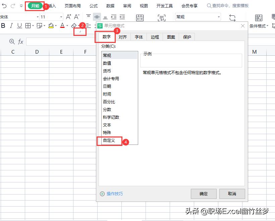Apply underline formatting
Viewport: 275px width, 221px height.
click(x=20, y=26)
